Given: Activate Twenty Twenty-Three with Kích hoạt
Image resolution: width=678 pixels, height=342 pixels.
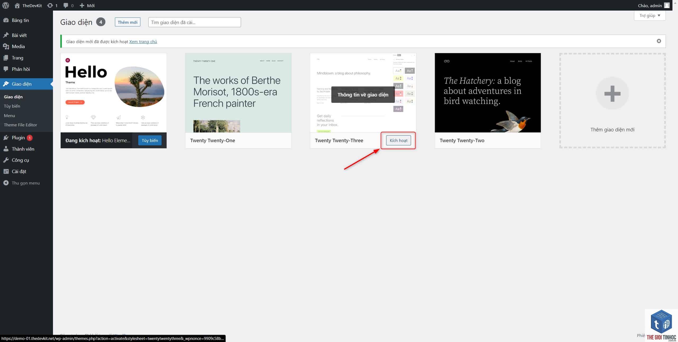Looking at the screenshot, I should click(398, 140).
